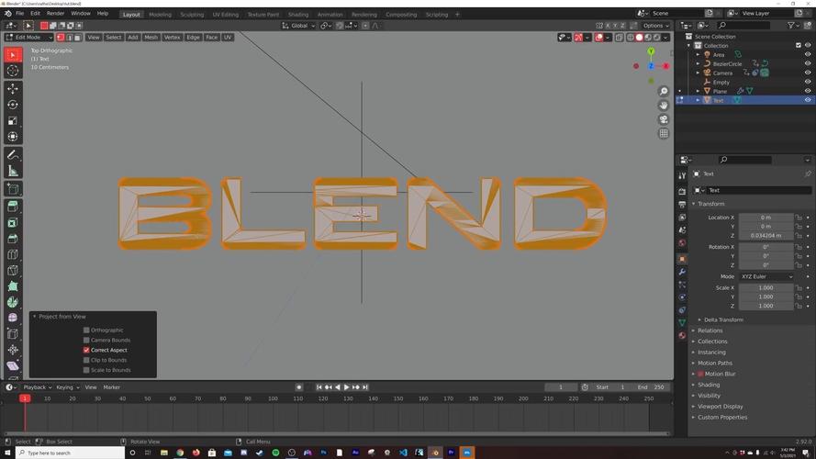
Task: Select the Measure tool
Action: [x=13, y=171]
